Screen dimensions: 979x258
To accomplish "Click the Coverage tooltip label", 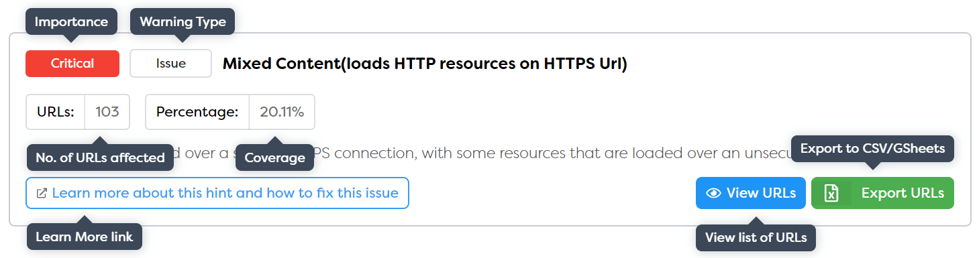I will pos(275,158).
